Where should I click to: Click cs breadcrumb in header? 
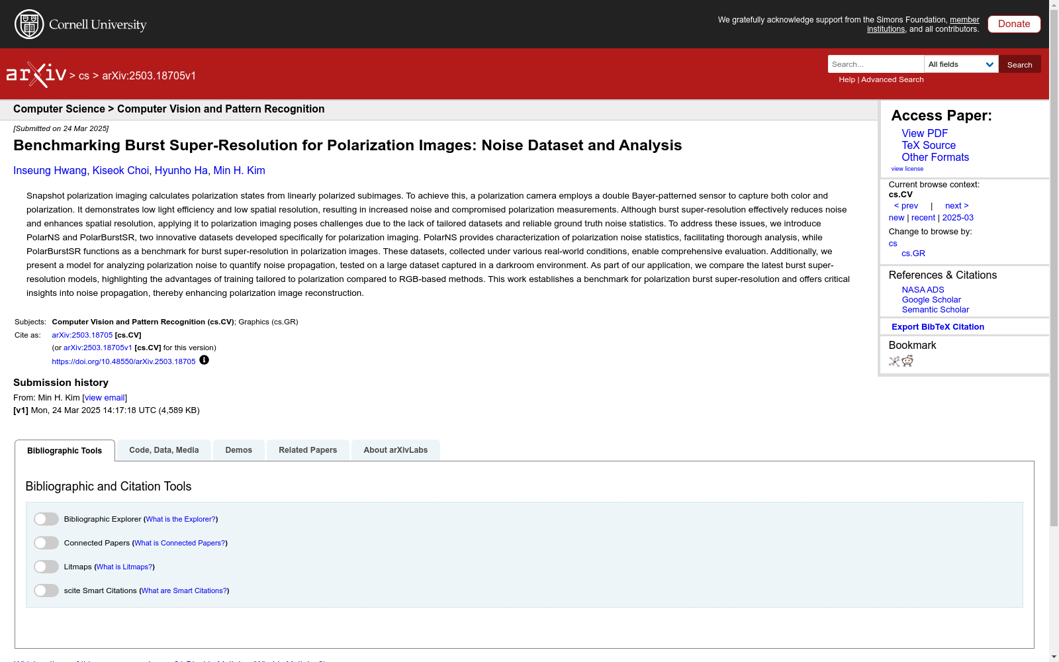coord(84,76)
